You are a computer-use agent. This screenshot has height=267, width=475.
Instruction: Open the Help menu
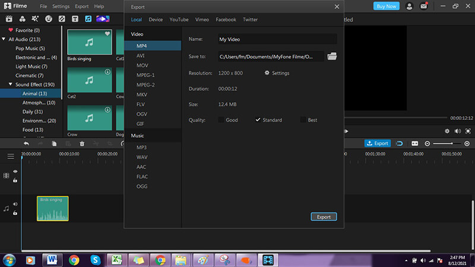[99, 7]
